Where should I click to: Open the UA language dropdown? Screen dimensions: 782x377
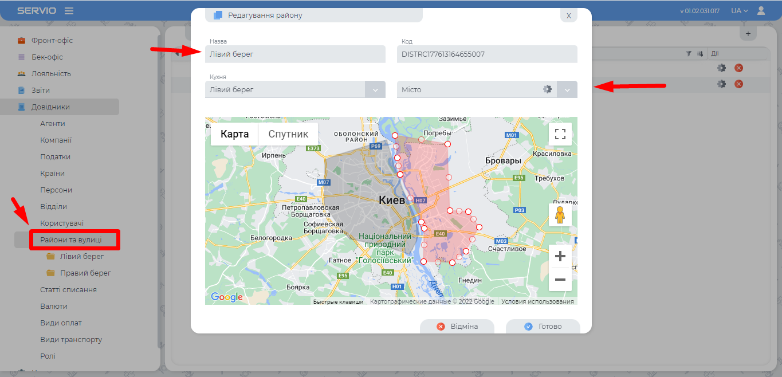click(x=740, y=11)
